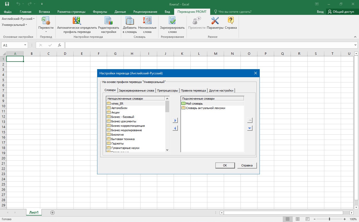Switch to the Данные ribbon tab

click(x=120, y=12)
